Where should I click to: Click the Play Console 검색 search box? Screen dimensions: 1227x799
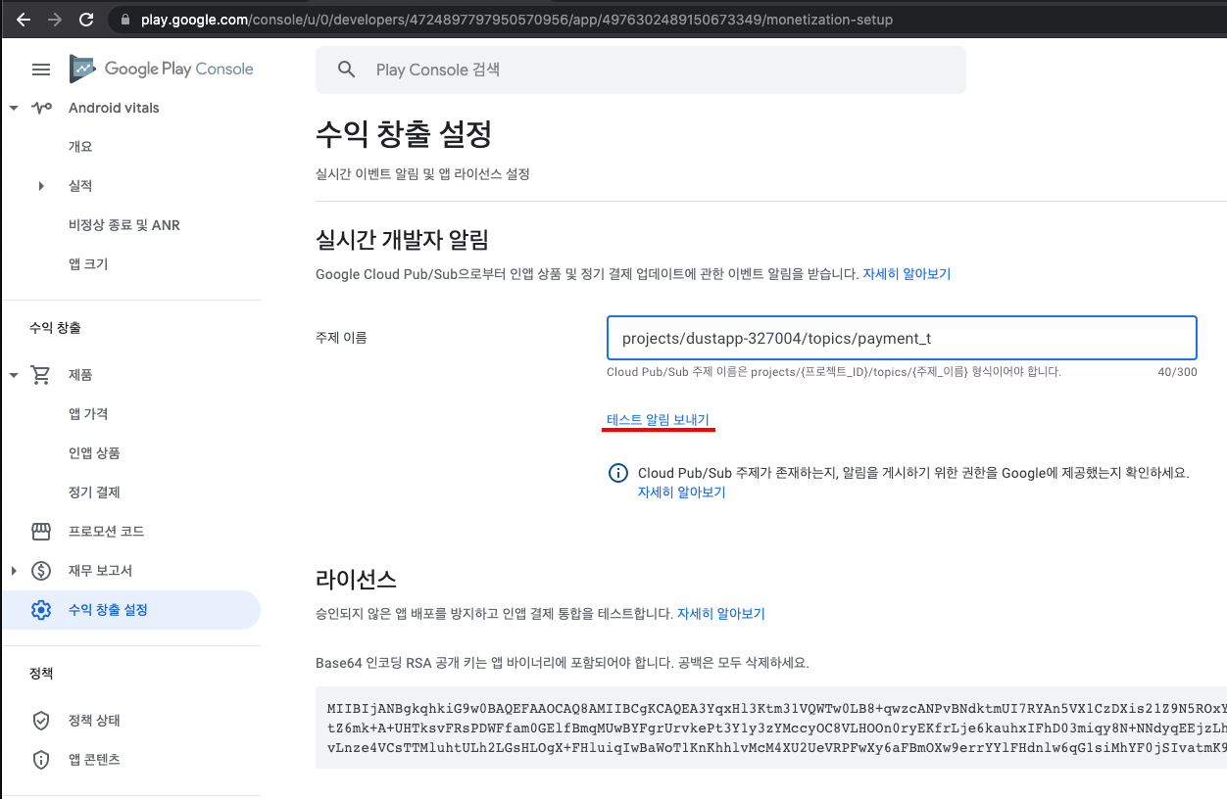pos(640,70)
